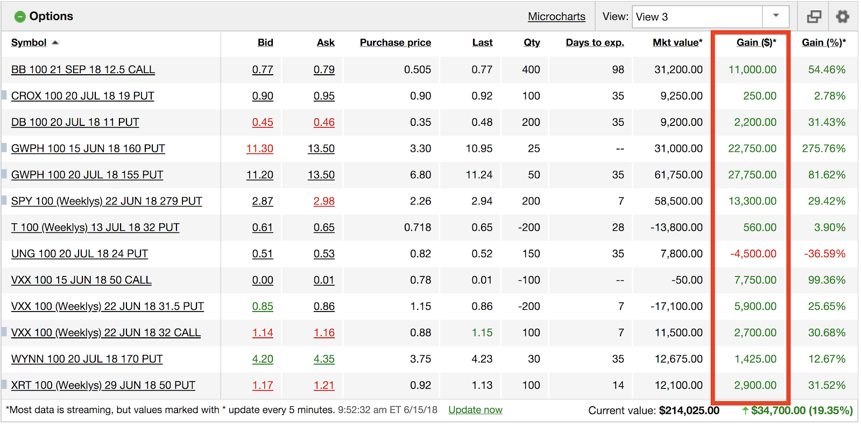Select BB market value 31,200.00
Viewport: 861px width, 425px height.
tap(679, 69)
